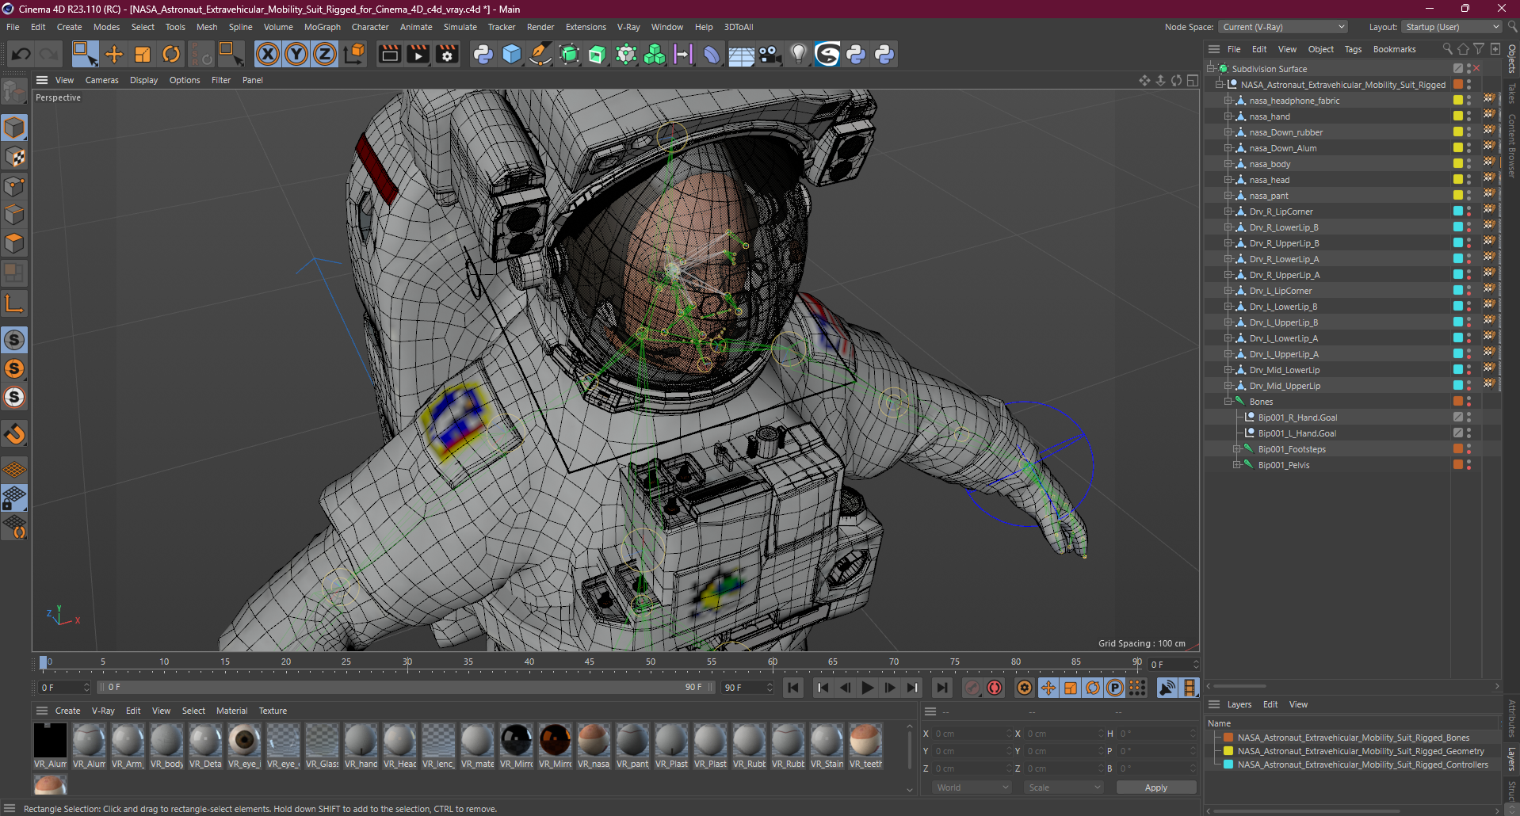The image size is (1520, 816).
Task: Open V-Ray menu in menu bar
Action: coord(628,27)
